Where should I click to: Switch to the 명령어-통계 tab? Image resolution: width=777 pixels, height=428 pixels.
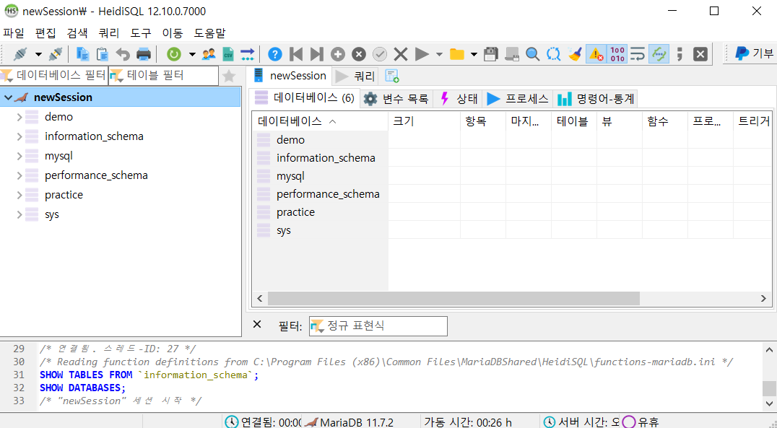(596, 99)
